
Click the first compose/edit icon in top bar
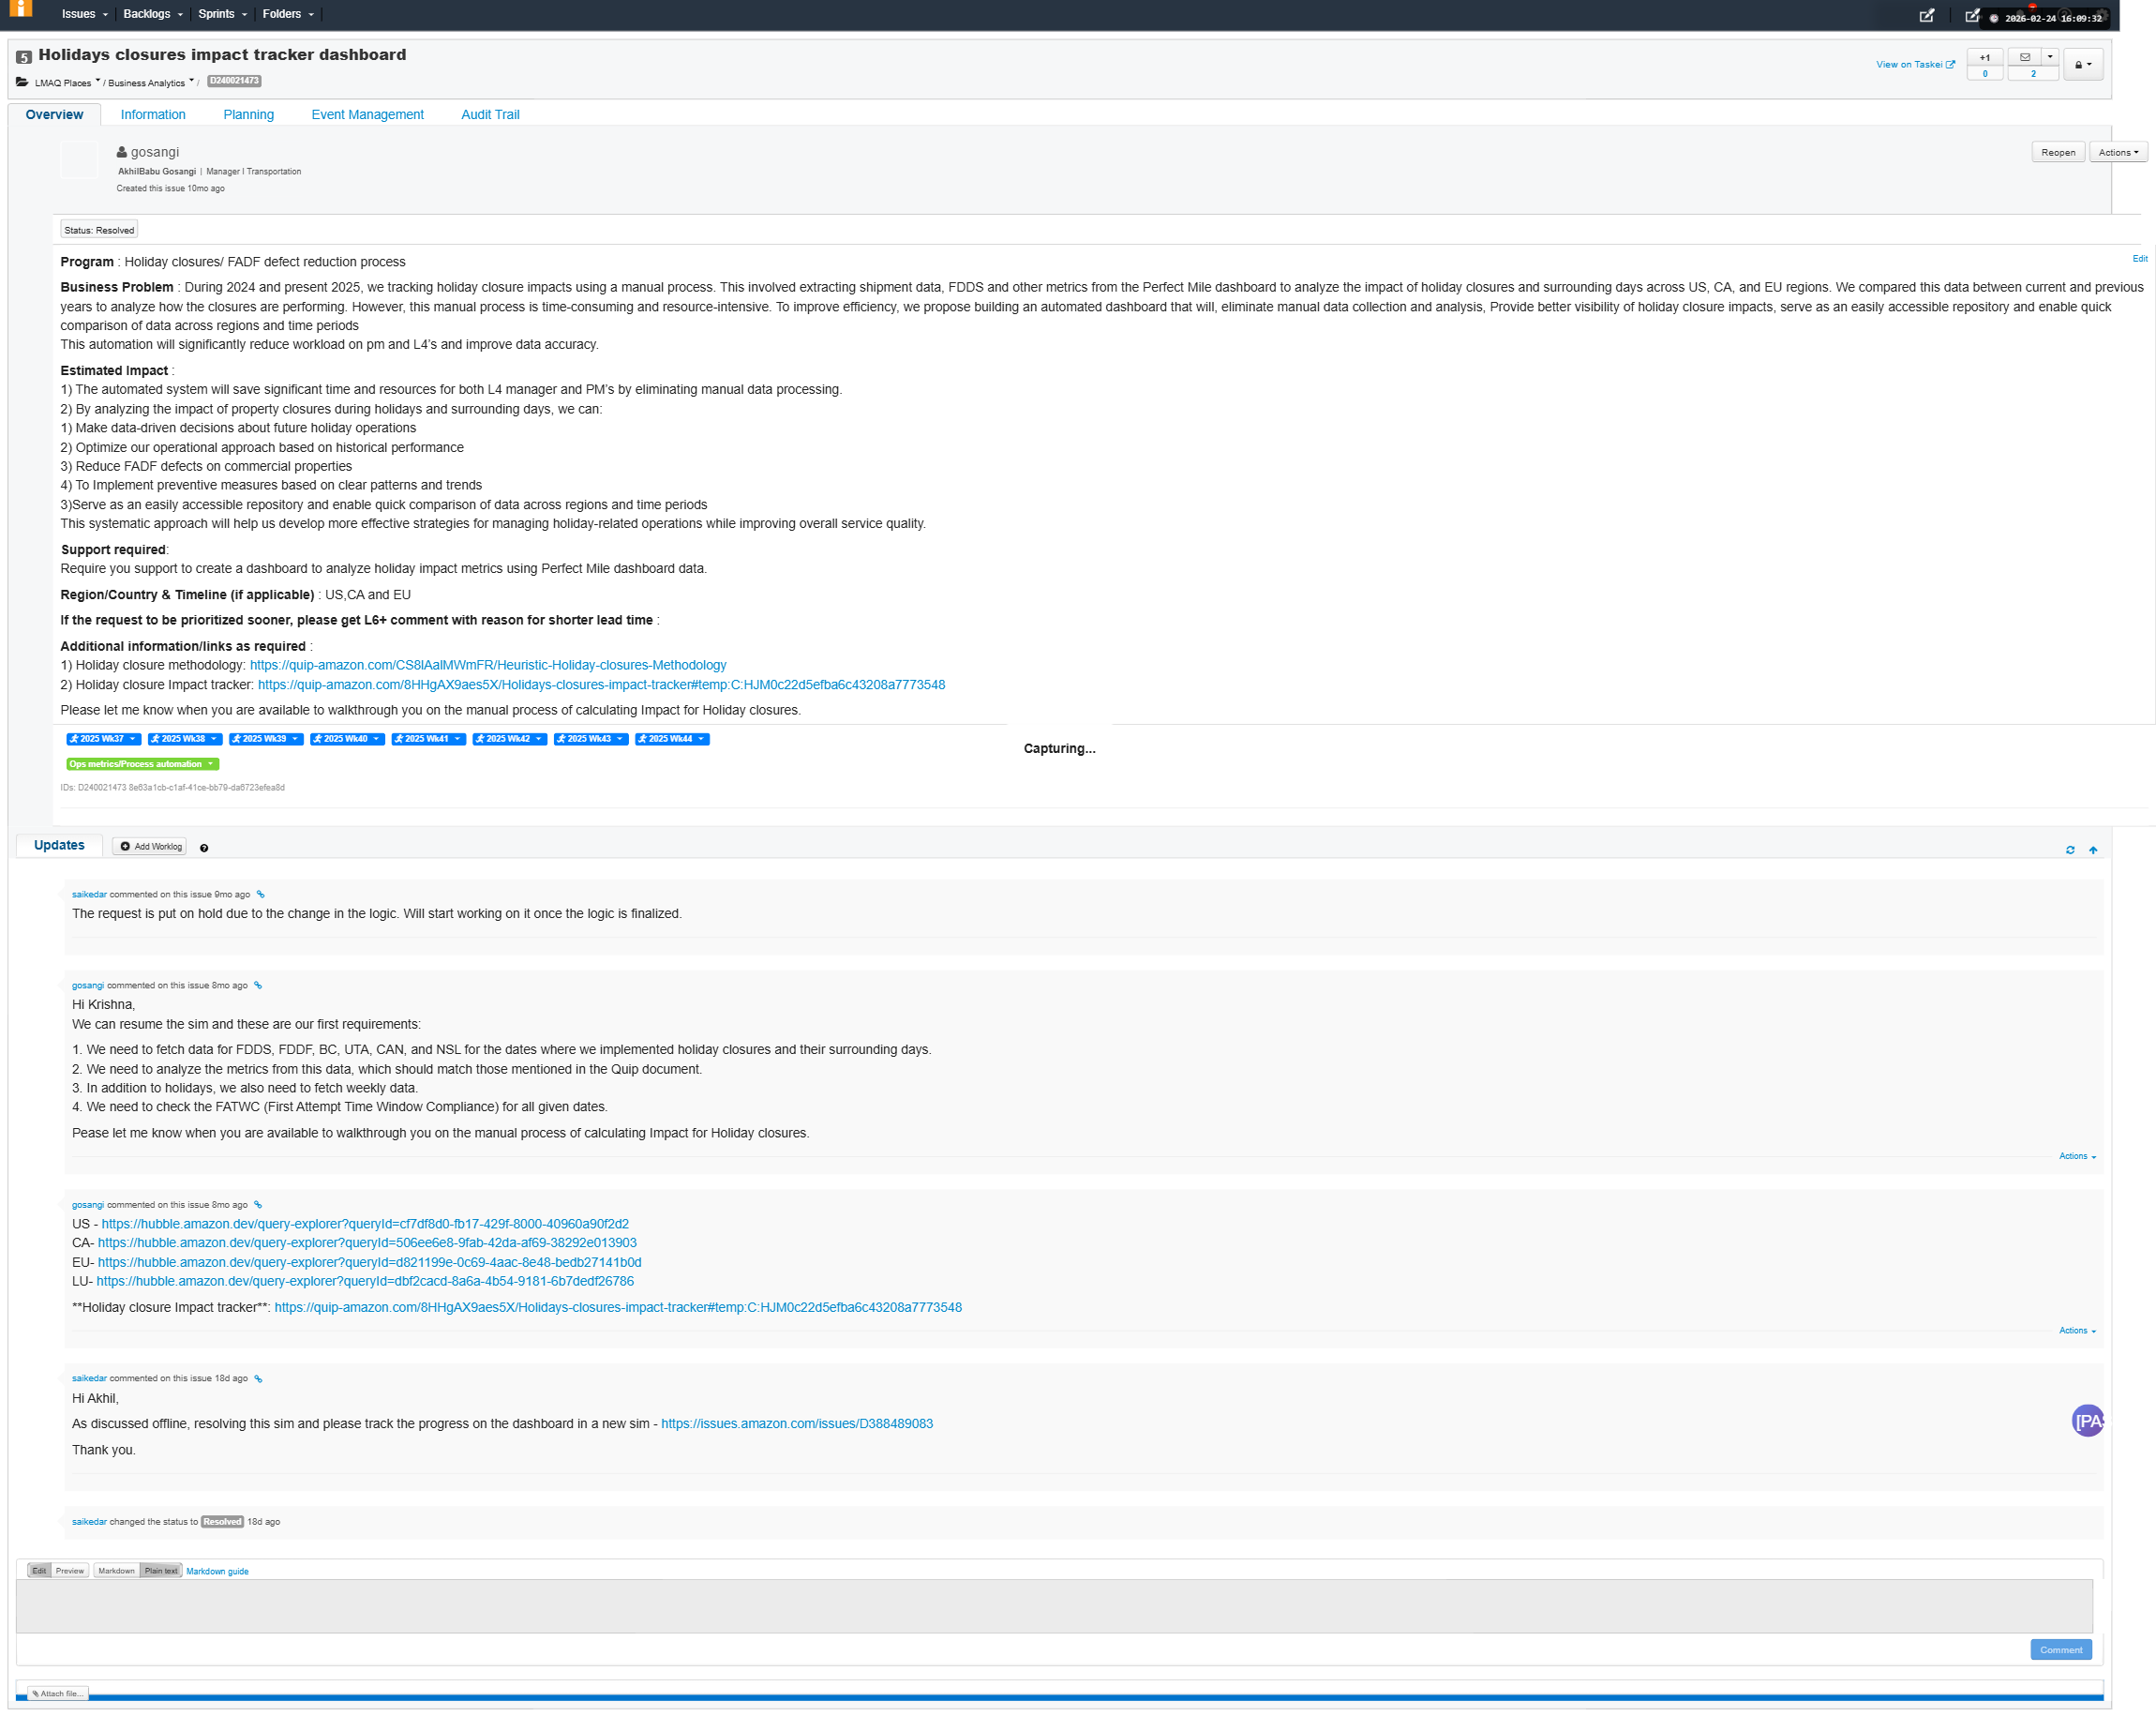point(1926,15)
